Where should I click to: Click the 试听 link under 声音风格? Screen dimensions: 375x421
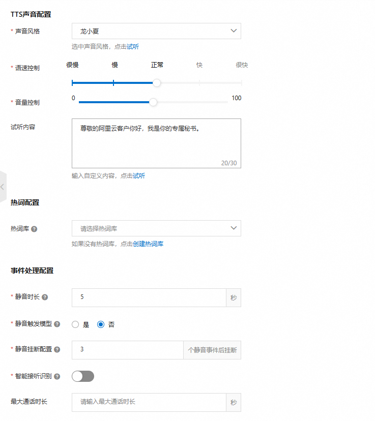click(133, 47)
